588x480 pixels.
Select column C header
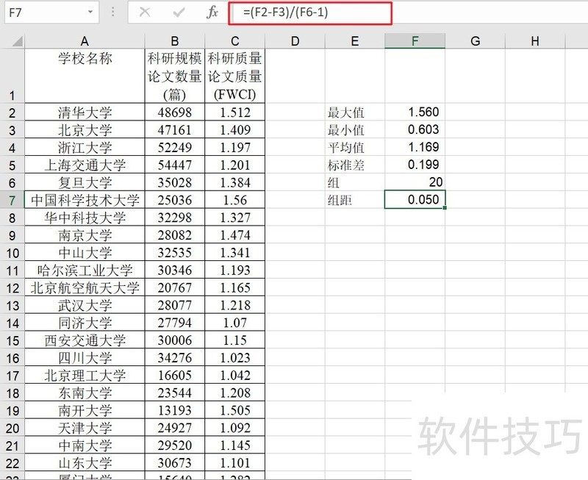pos(234,41)
